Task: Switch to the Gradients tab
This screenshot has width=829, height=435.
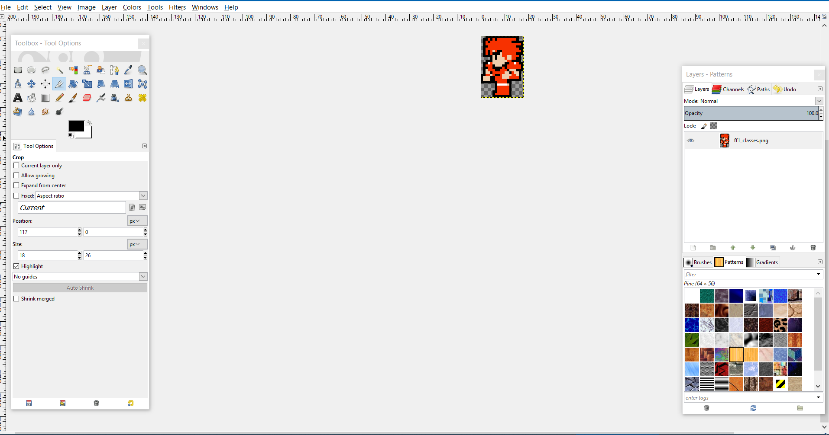Action: [x=762, y=262]
